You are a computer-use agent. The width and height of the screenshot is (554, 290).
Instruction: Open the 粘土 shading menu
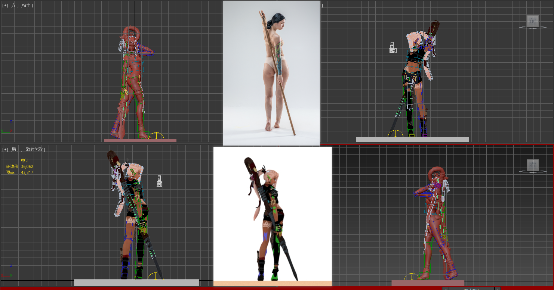coord(27,6)
